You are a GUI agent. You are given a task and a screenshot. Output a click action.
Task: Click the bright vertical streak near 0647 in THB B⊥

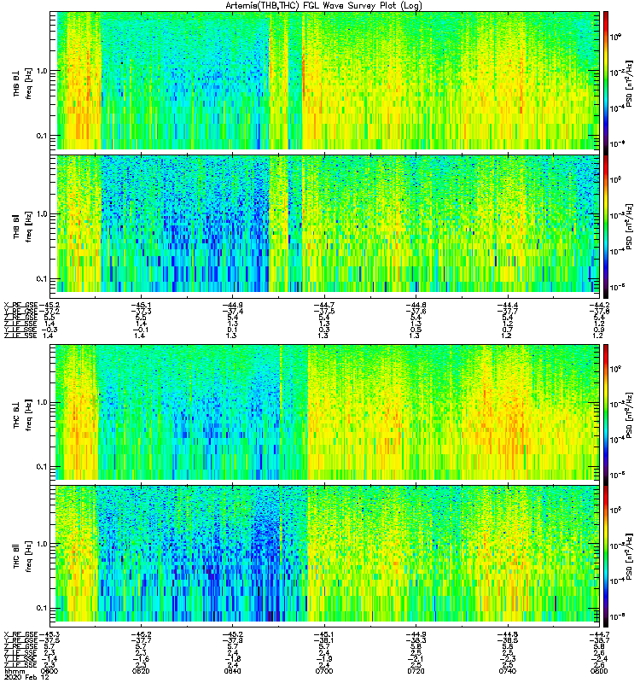271,80
